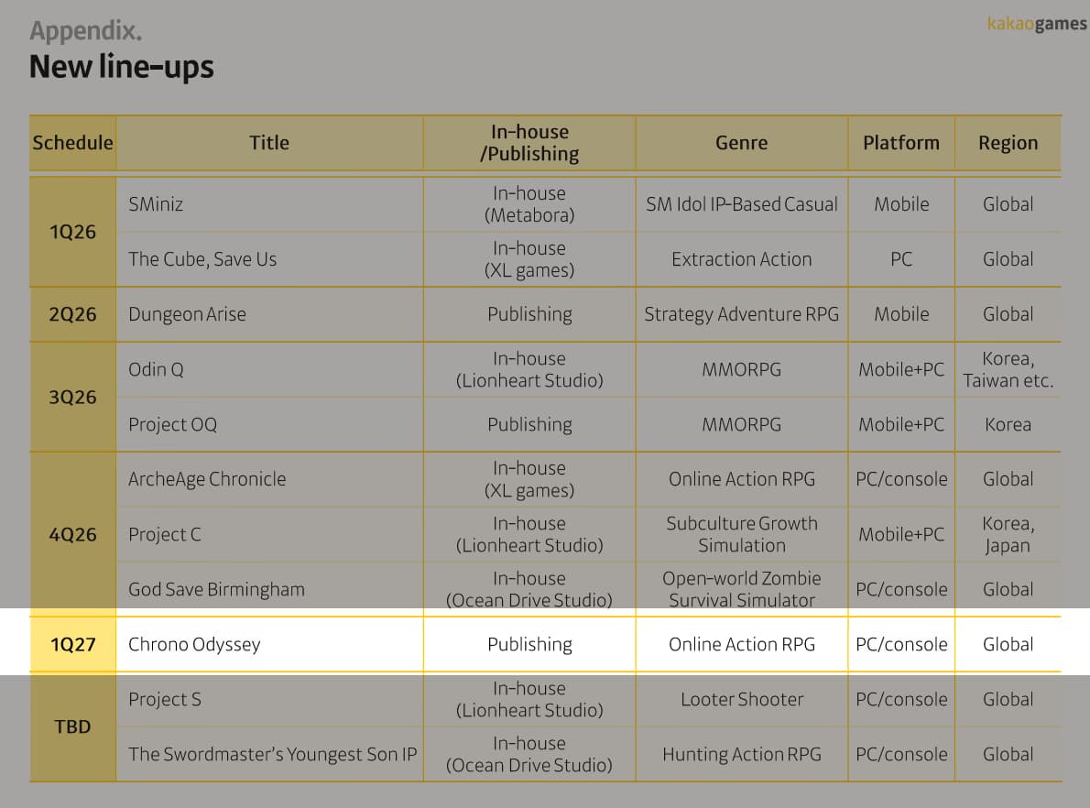1090x808 pixels.
Task: Click the 'Genre' column header
Action: click(x=742, y=143)
